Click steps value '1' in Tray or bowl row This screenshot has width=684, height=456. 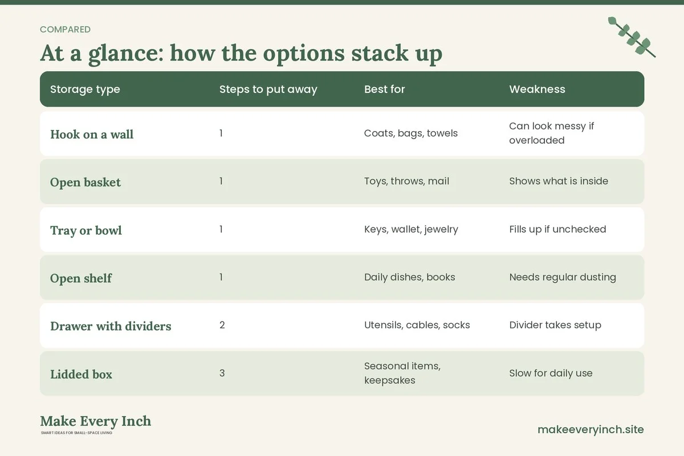click(x=221, y=229)
